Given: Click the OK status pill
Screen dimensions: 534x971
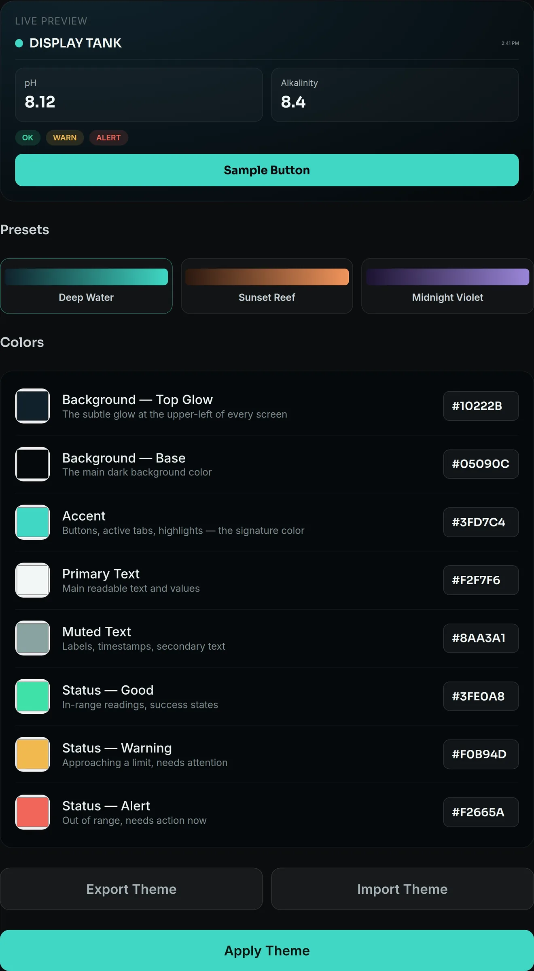Looking at the screenshot, I should 28,138.
